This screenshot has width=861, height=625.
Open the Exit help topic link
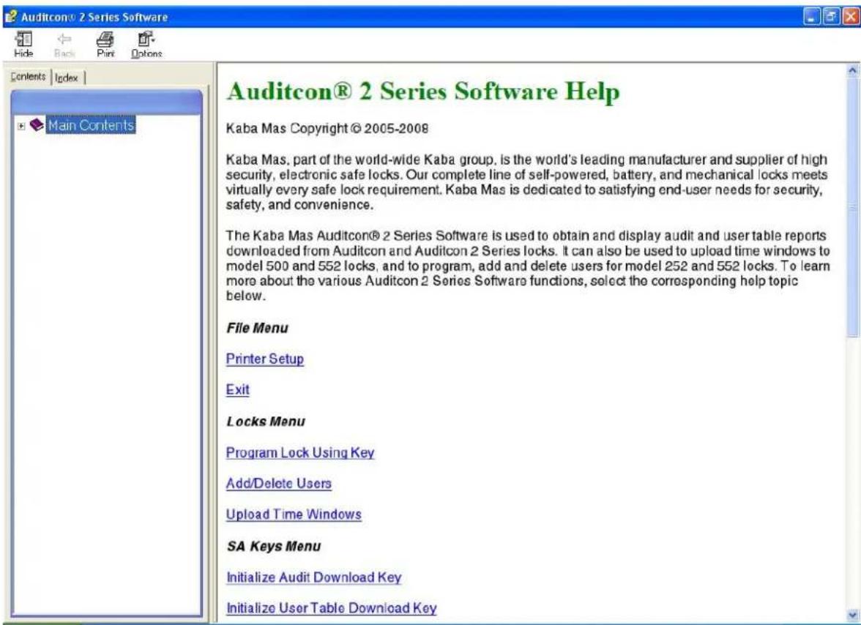238,389
